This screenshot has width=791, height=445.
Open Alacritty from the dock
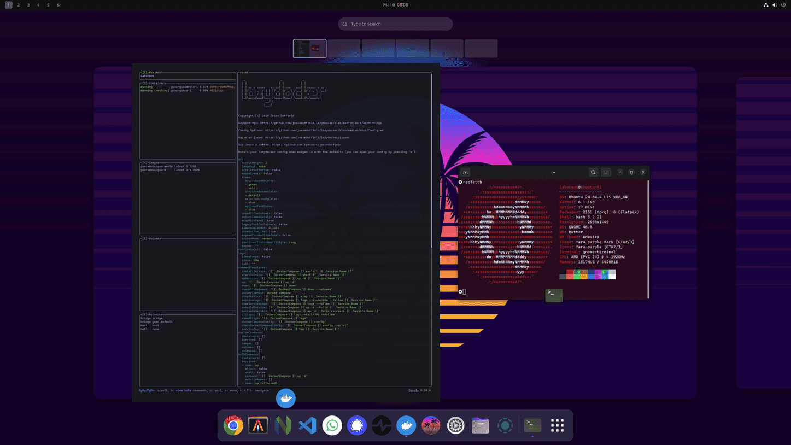tap(258, 425)
